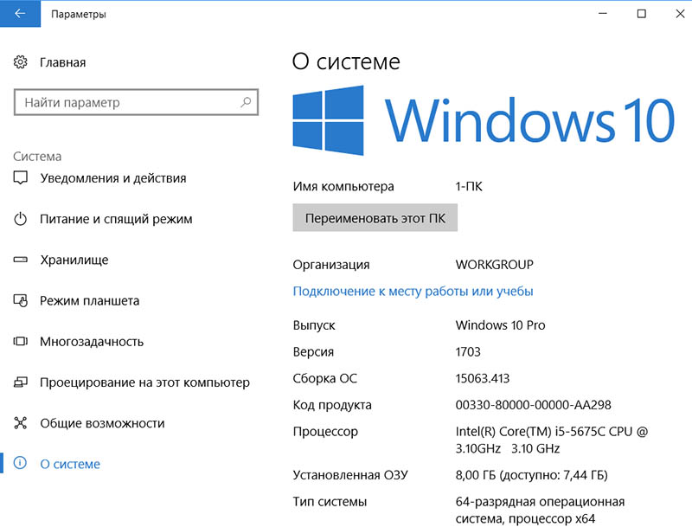The image size is (692, 527).
Task: Open Режим планшета page
Action: click(x=90, y=300)
